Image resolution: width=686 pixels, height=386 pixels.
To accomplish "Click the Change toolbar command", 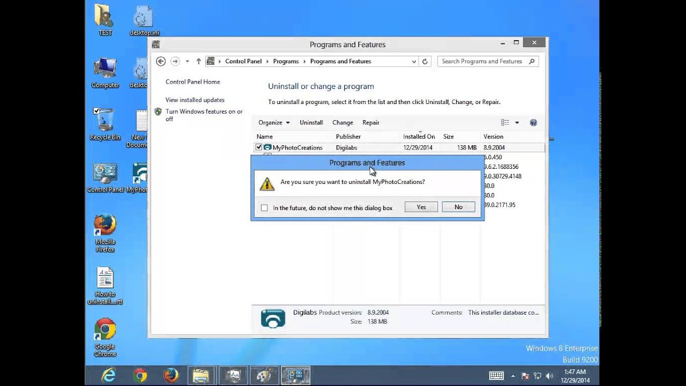I will pyautogui.click(x=342, y=122).
